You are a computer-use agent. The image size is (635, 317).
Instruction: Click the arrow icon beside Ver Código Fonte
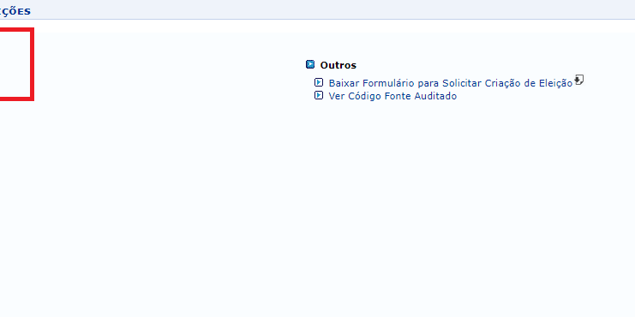319,96
